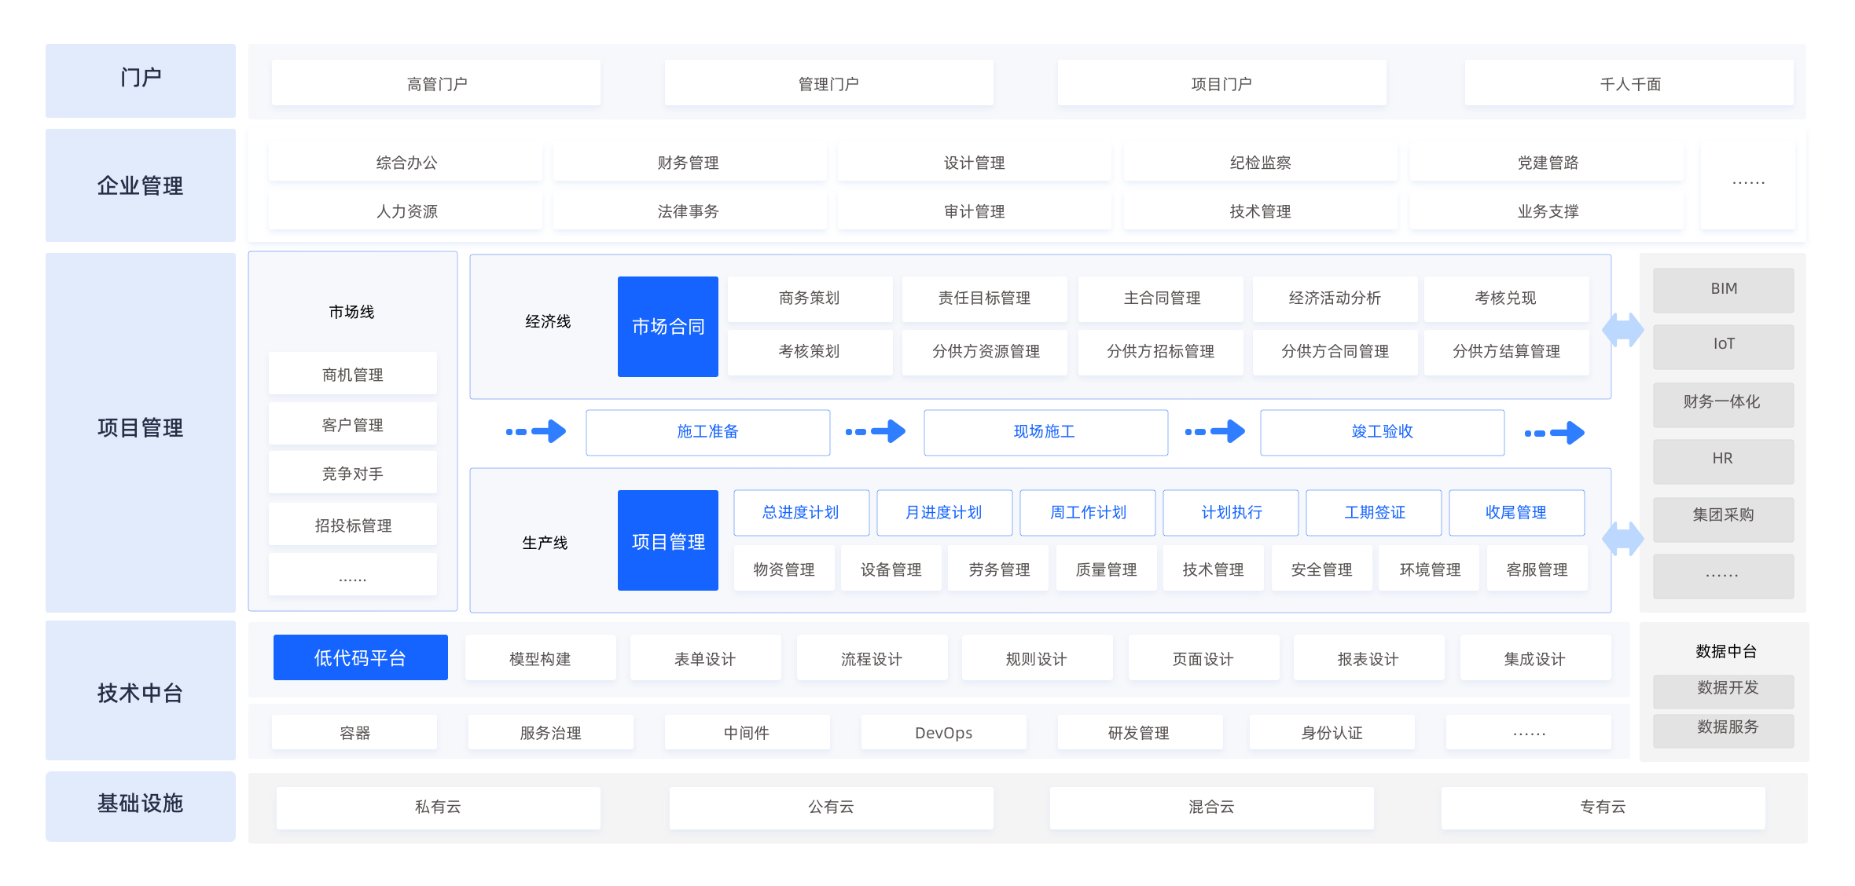Screen dimensions: 1855x886
Task: Click the 物资管理 box
Action: (x=784, y=569)
